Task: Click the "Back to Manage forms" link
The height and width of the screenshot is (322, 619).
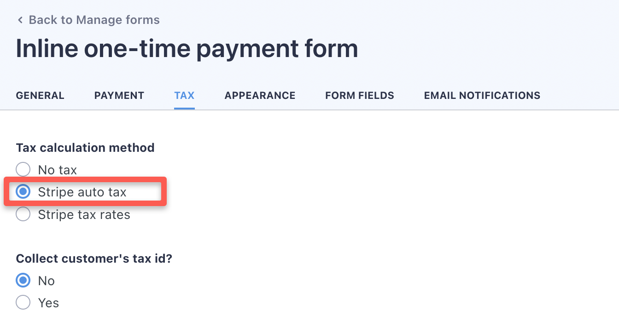Action: [94, 20]
